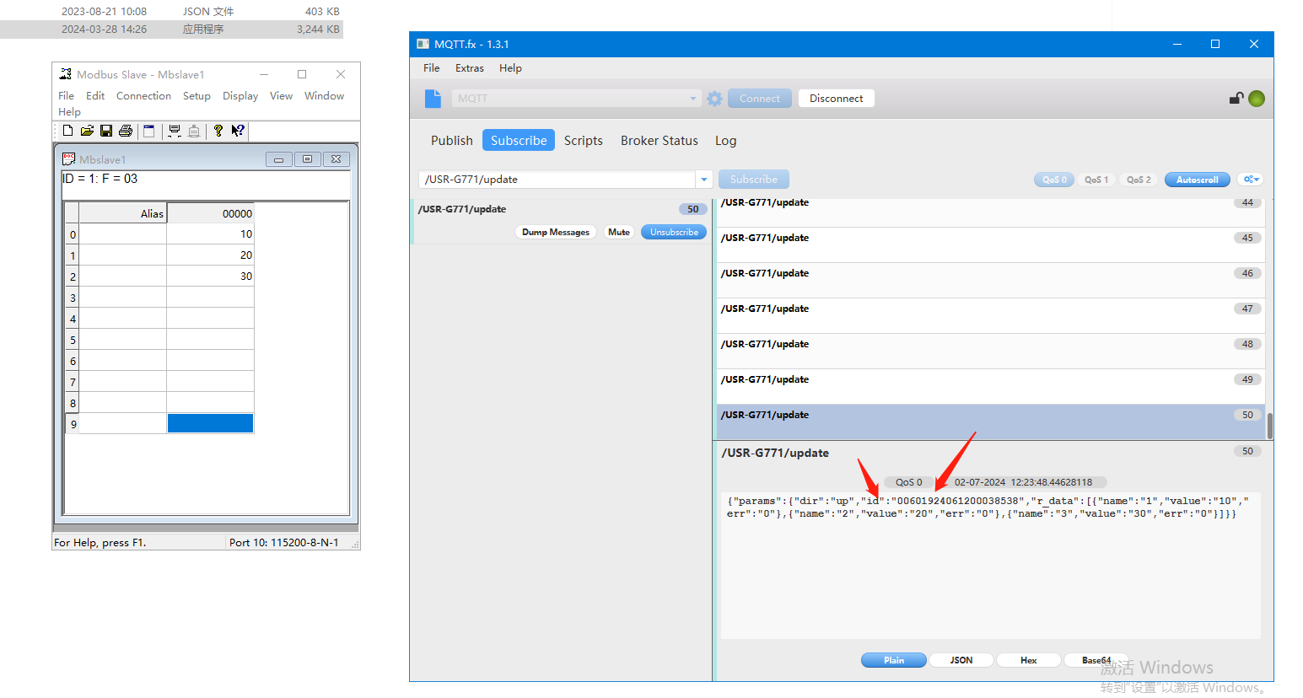Click the blue profile file icon in MQTT.fx
This screenshot has height=698, width=1303.
pos(433,99)
